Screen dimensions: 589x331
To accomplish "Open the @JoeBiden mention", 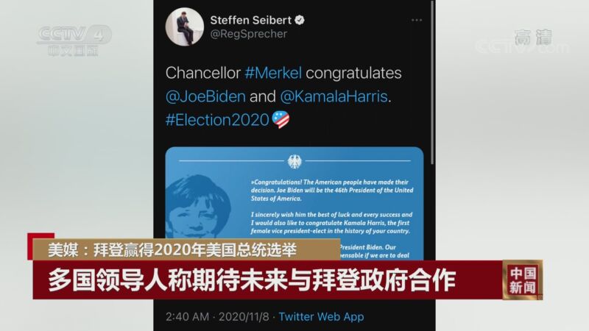I will [x=205, y=96].
